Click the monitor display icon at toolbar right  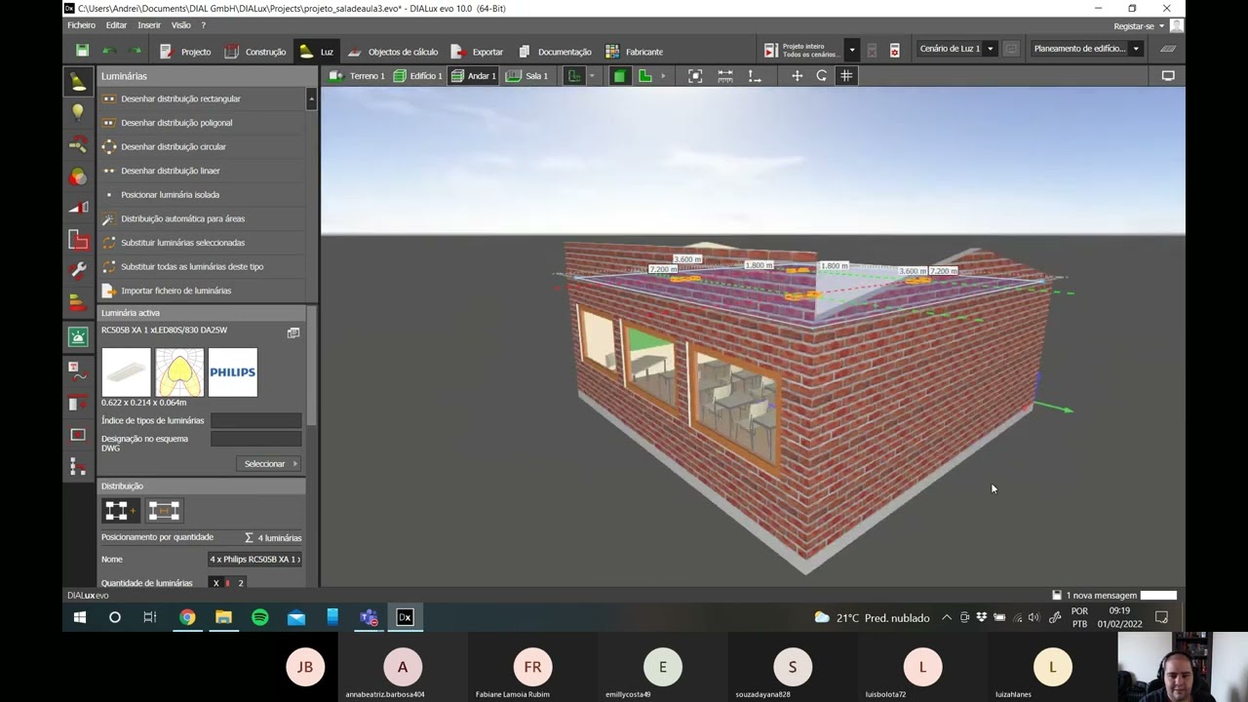[1168, 76]
